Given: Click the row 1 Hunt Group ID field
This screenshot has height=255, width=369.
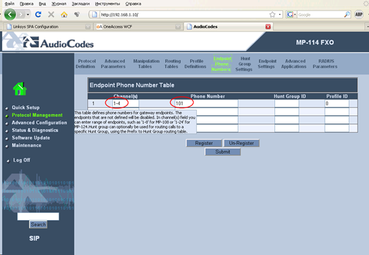Looking at the screenshot, I should (x=286, y=103).
